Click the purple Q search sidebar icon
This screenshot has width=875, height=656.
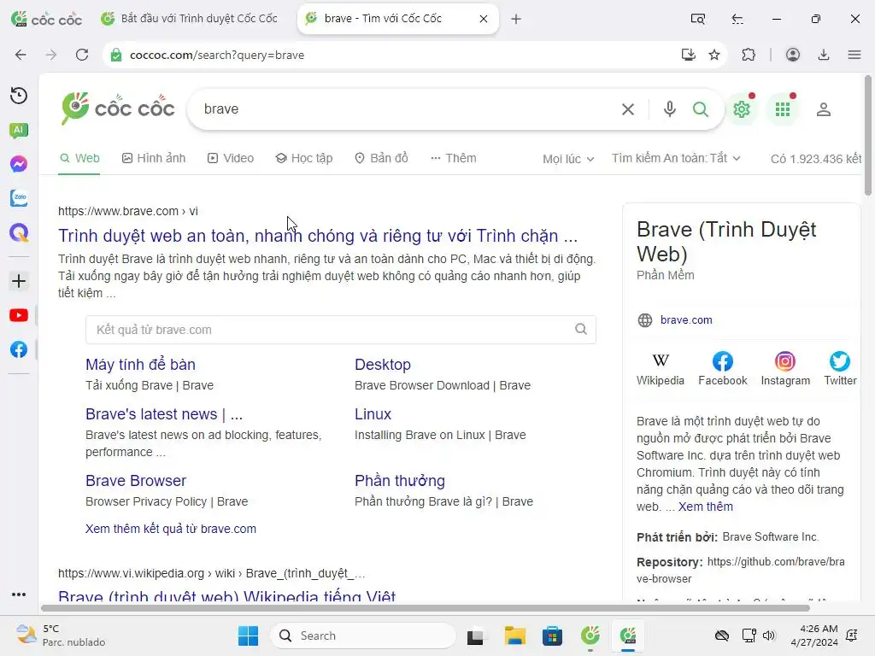pos(19,232)
